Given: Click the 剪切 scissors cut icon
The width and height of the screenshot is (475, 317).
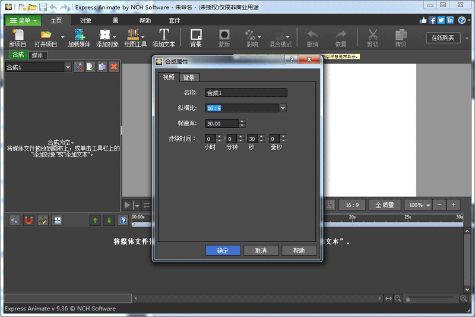Looking at the screenshot, I should click(373, 34).
